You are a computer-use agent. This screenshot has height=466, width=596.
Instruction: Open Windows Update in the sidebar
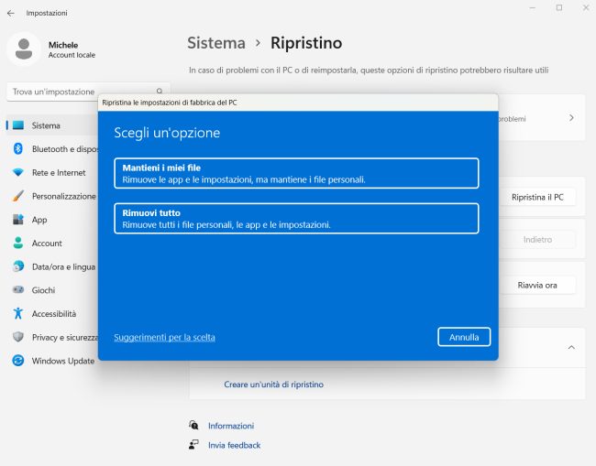tap(62, 361)
